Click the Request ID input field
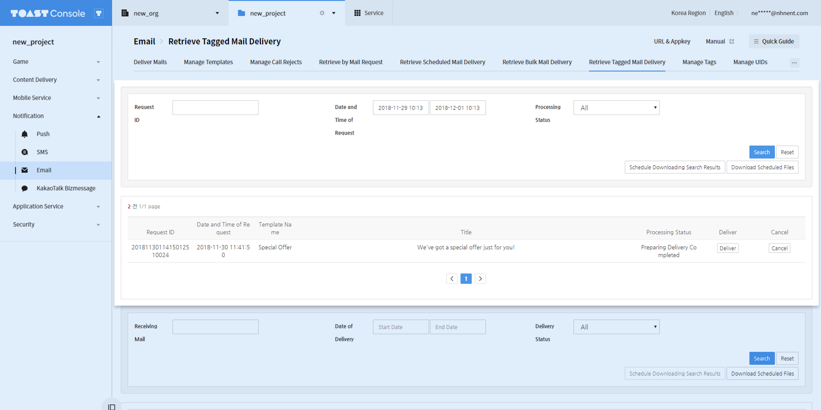Screen dimensions: 821x410 (x=215, y=108)
